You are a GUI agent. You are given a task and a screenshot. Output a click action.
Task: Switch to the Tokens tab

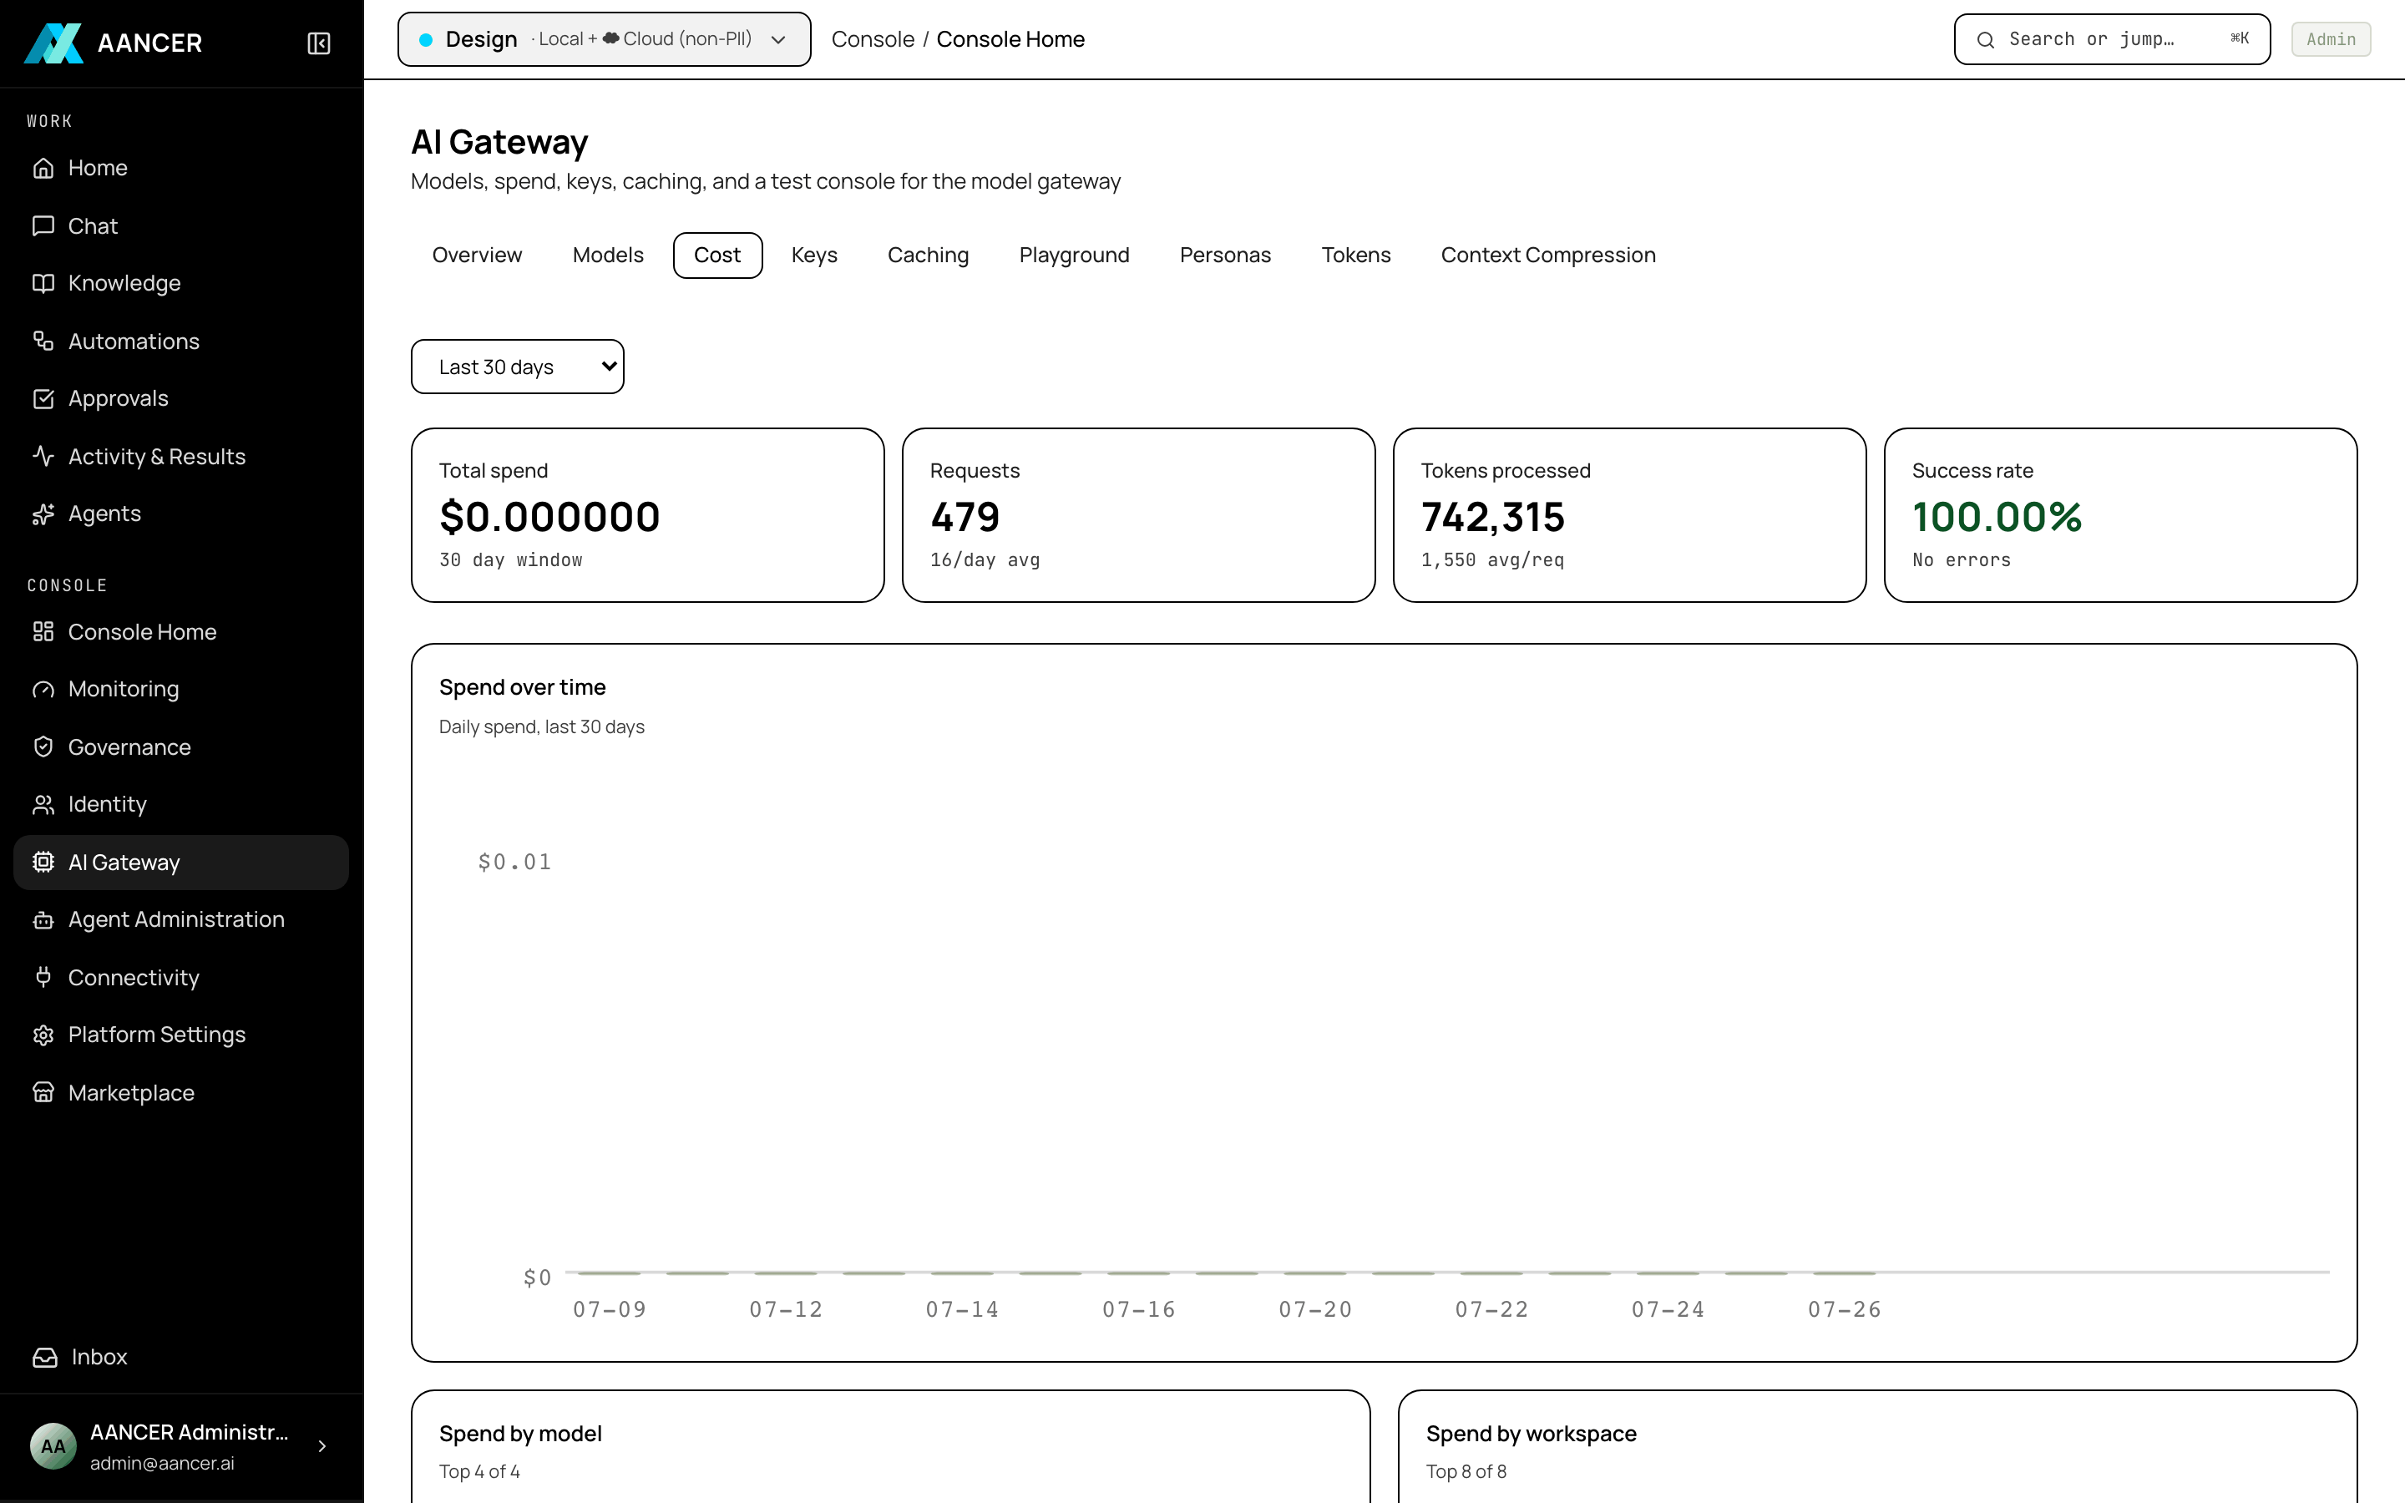1355,256
